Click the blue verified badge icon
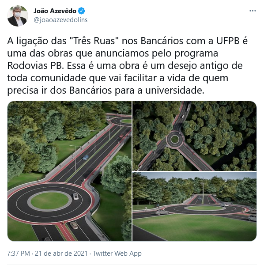 (81, 11)
